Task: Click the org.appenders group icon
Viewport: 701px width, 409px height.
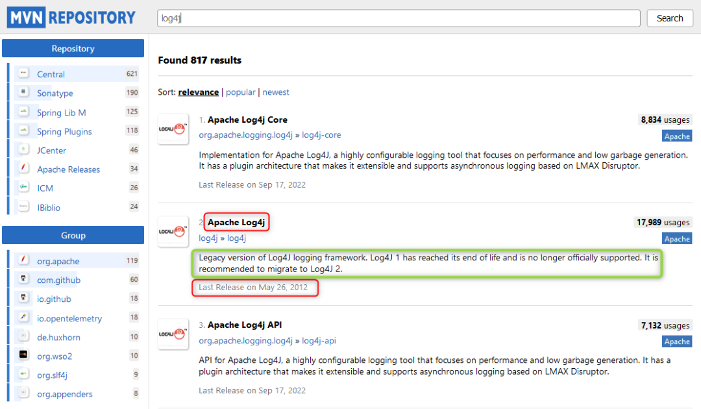Action: pyautogui.click(x=24, y=393)
